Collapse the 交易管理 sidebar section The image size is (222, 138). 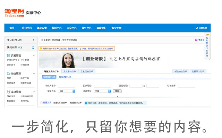34,55
